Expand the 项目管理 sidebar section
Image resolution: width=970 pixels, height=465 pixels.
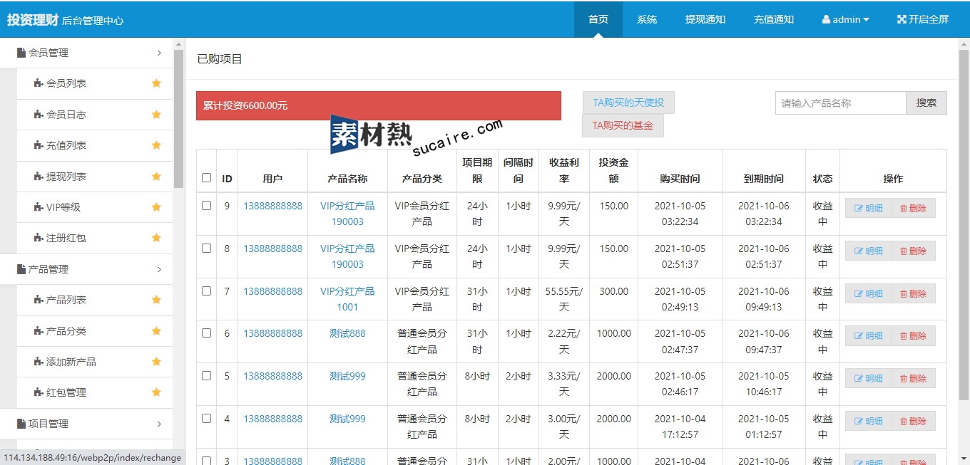tap(86, 424)
